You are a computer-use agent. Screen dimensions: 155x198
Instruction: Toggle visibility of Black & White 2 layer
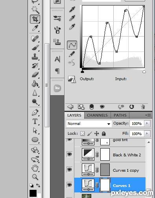point(70,154)
